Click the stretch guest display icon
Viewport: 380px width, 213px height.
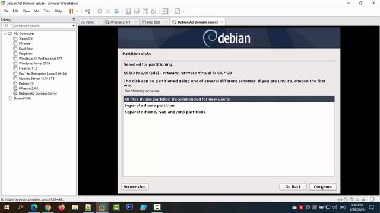(178, 11)
